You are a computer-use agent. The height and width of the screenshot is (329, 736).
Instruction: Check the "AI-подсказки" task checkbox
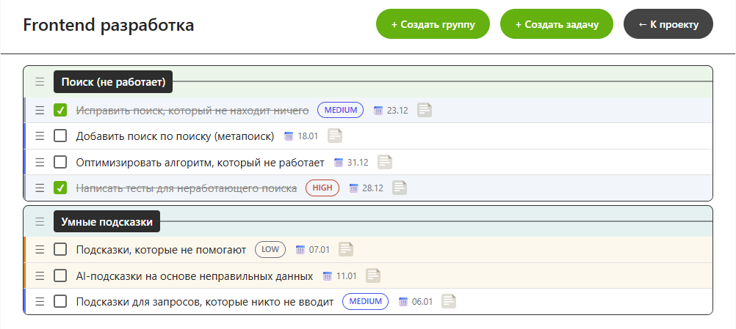(x=60, y=276)
